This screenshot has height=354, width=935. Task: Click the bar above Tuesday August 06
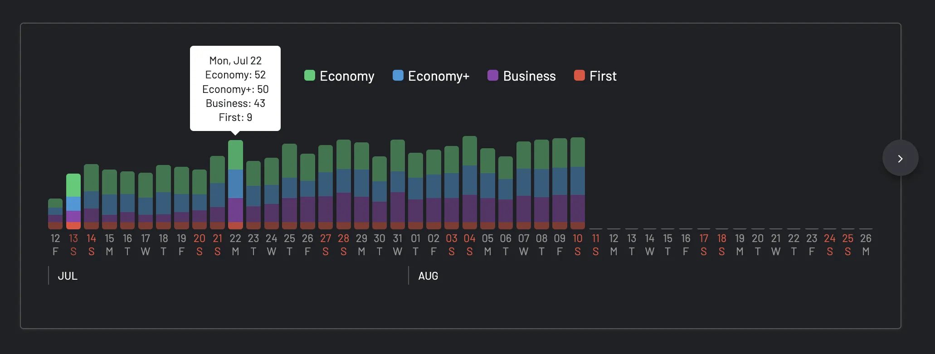click(506, 193)
